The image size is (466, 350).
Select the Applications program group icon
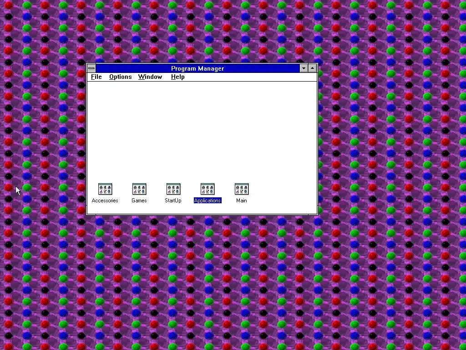click(x=208, y=189)
